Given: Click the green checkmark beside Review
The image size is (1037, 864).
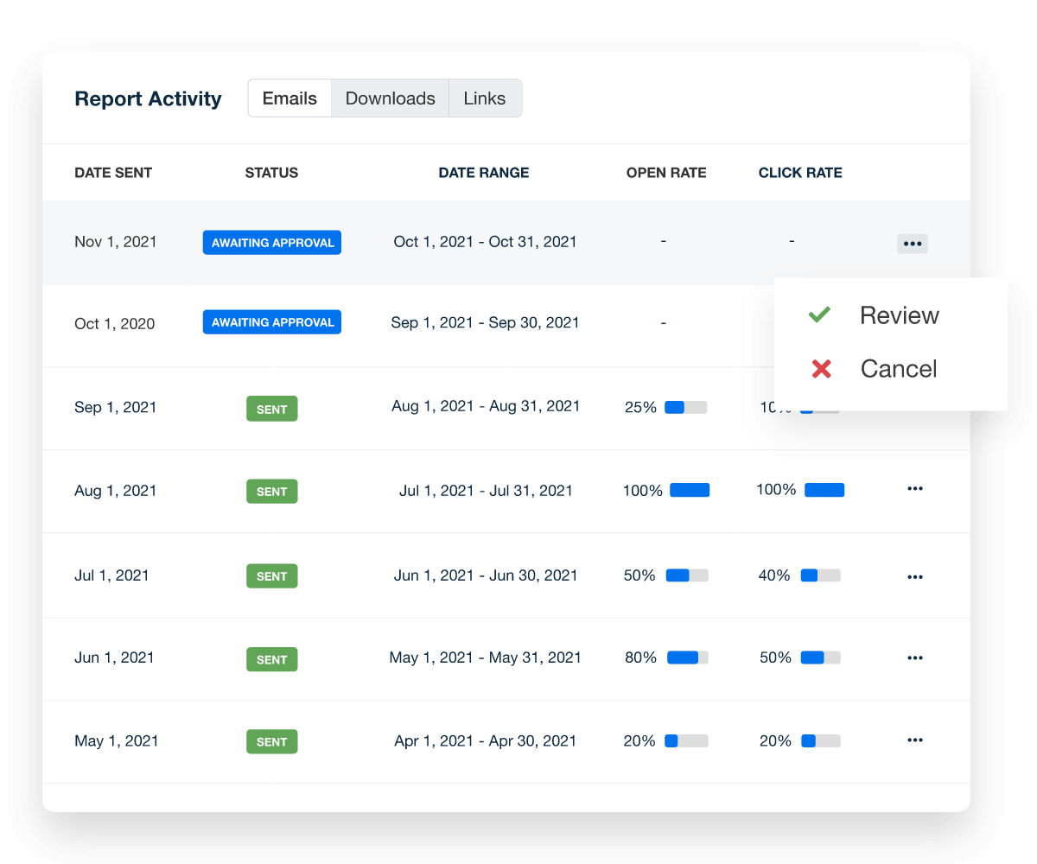Looking at the screenshot, I should 819,314.
